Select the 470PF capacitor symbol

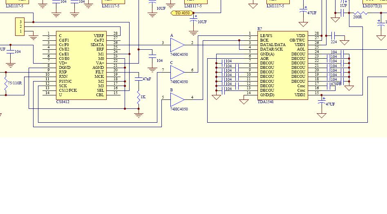(329, 86)
